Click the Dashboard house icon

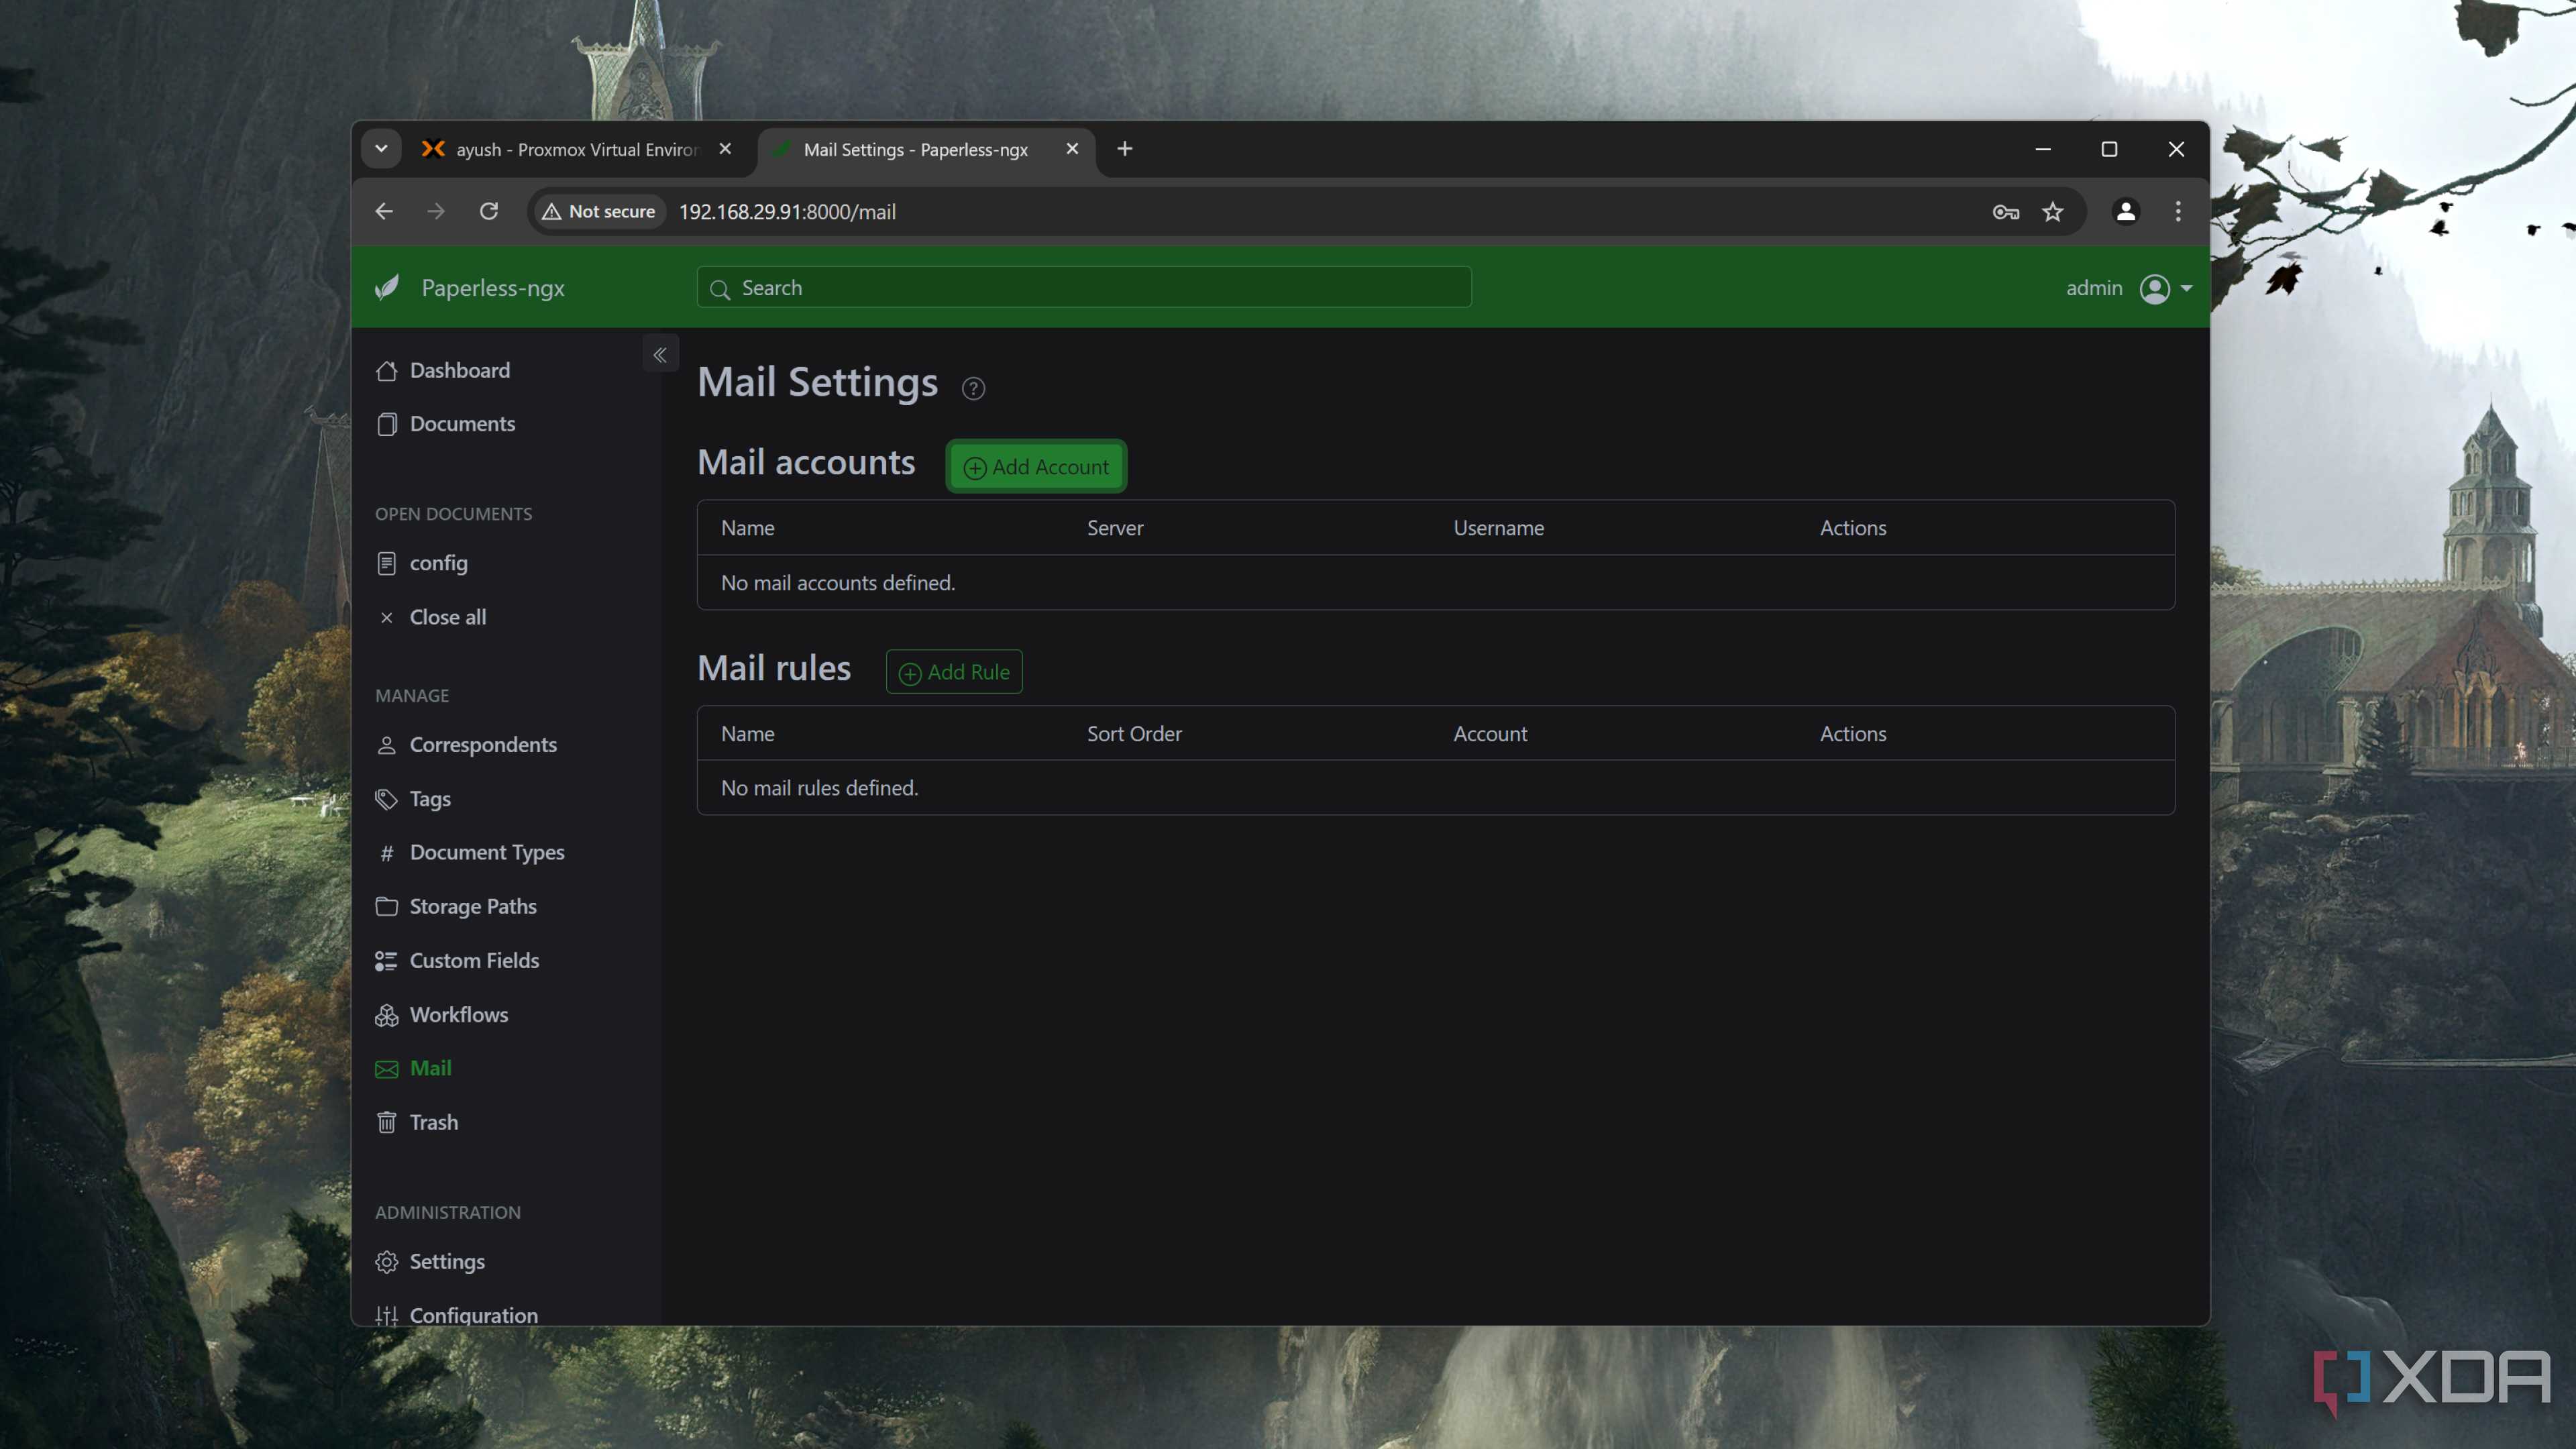pyautogui.click(x=387, y=371)
